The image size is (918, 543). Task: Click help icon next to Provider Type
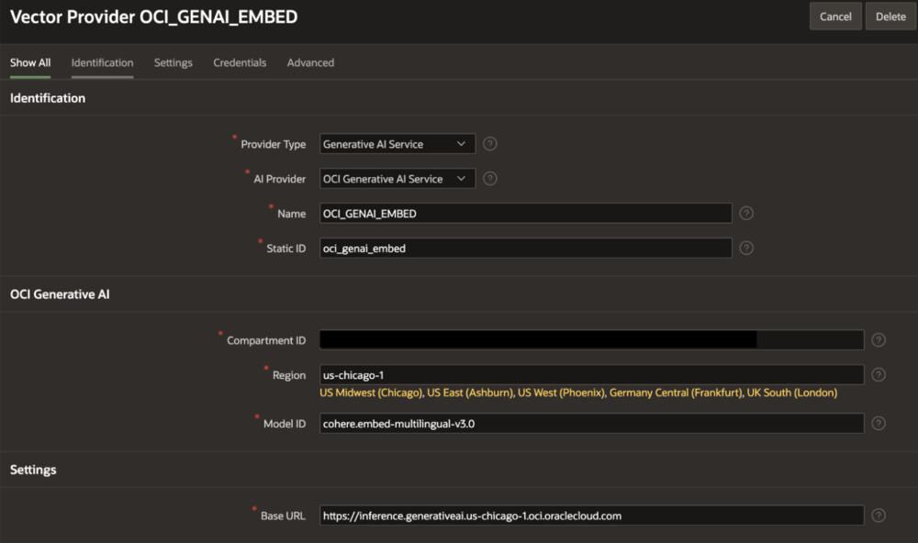tap(490, 144)
